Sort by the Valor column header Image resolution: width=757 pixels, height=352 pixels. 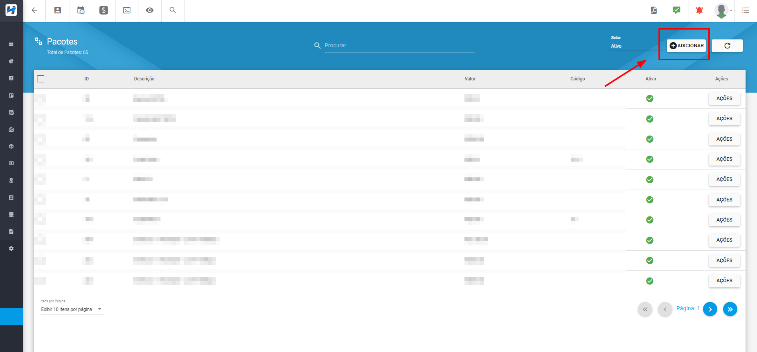point(470,79)
